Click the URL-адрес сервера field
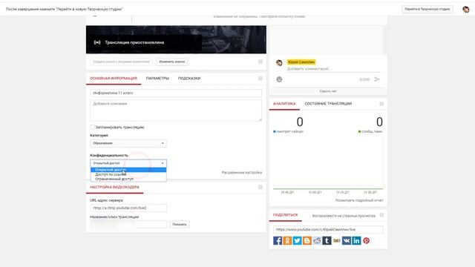Screen dimensions: 475x267 pyautogui.click(x=128, y=208)
